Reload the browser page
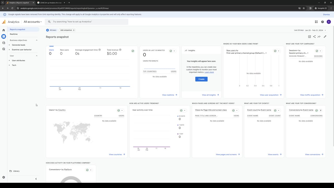This screenshot has width=334, height=188. pos(12,8)
